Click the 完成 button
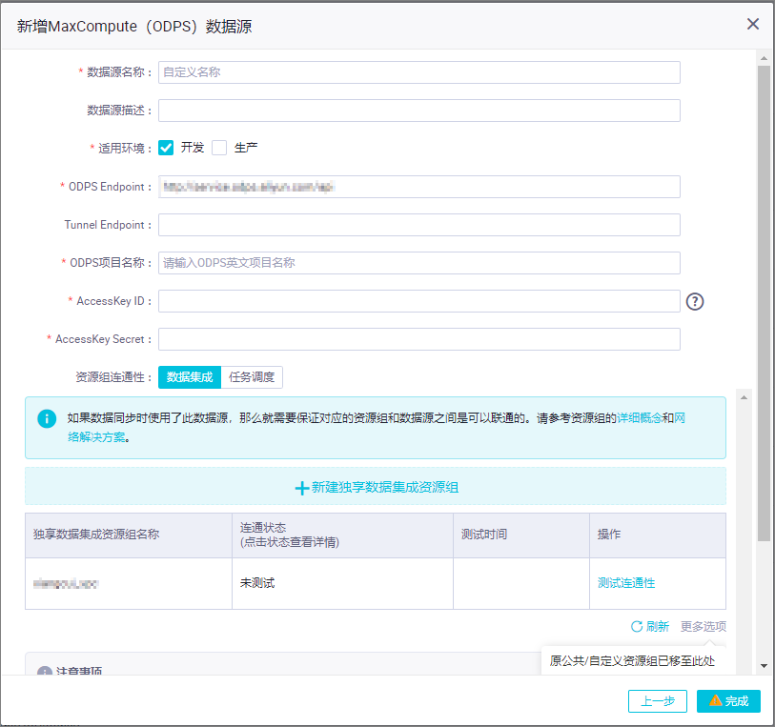 point(728,701)
